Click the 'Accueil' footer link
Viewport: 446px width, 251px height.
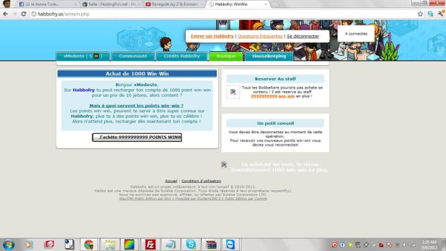[171, 181]
